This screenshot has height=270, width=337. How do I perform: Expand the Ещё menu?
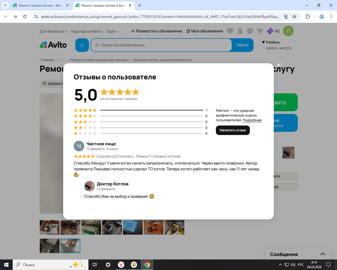[x=112, y=31]
